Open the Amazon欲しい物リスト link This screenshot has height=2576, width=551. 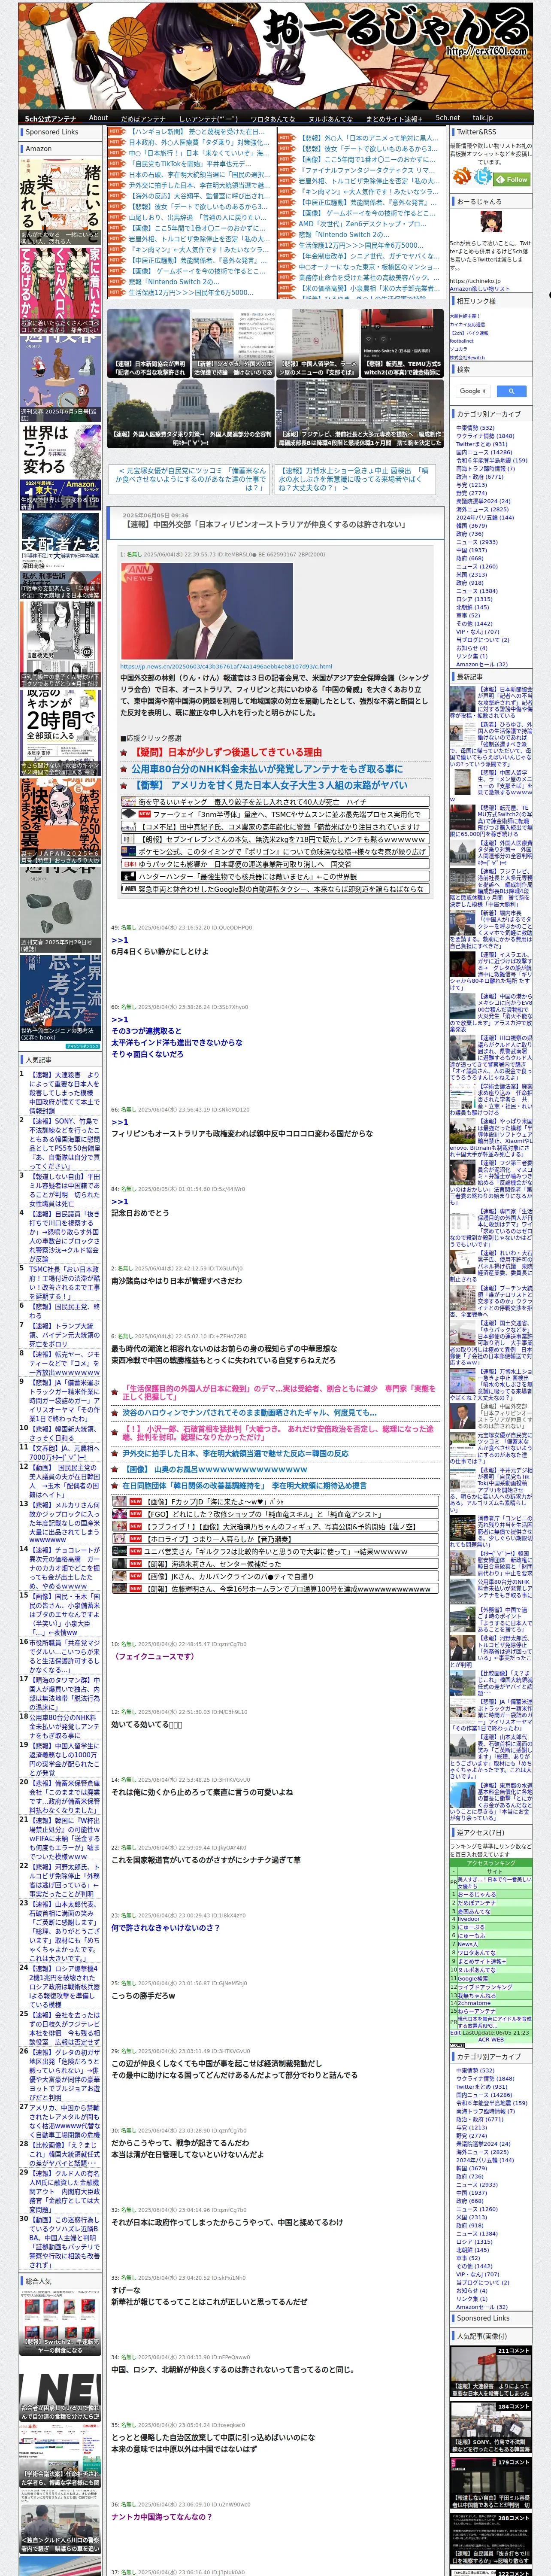[481, 288]
